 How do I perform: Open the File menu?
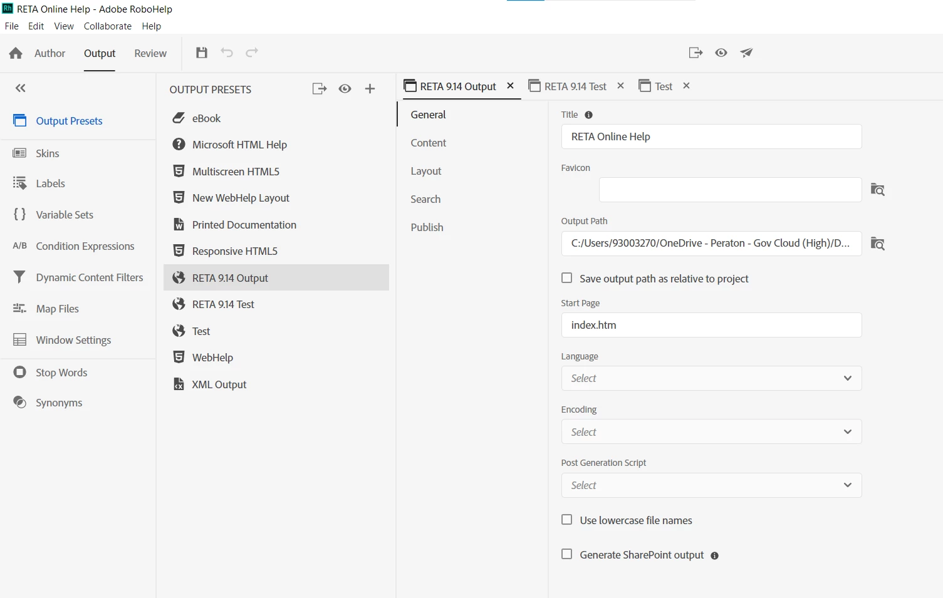pos(11,26)
